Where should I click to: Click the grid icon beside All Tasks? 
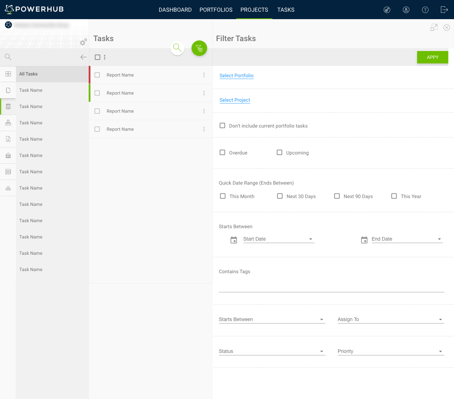click(x=8, y=74)
